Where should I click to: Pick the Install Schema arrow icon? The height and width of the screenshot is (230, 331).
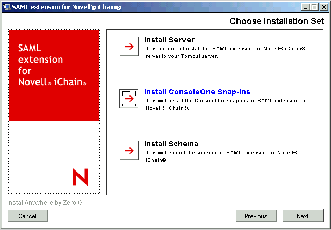(129, 150)
